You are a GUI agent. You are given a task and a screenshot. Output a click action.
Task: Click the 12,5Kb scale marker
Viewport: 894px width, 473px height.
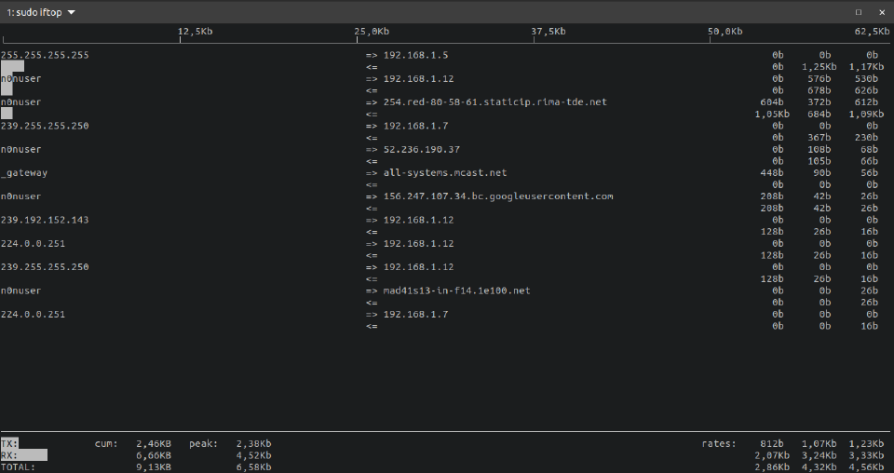(196, 32)
